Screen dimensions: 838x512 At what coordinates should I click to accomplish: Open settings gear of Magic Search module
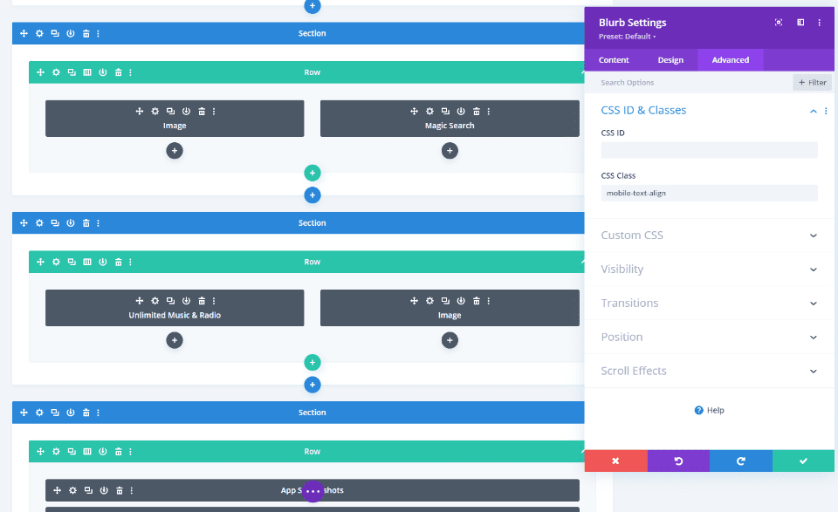click(x=429, y=111)
